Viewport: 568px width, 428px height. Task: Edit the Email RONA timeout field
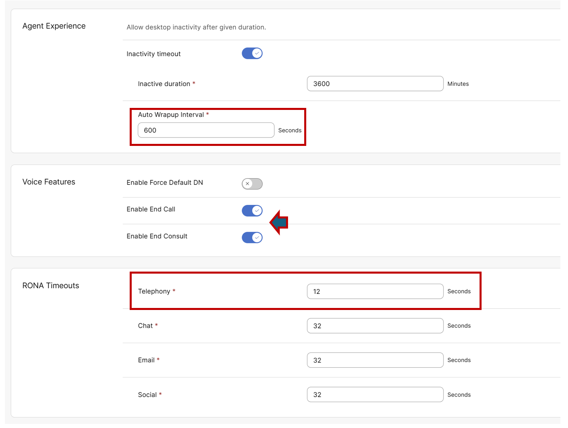375,360
